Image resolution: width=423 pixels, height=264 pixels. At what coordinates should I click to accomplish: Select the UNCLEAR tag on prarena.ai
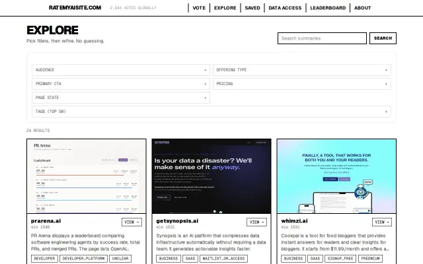click(x=120, y=259)
